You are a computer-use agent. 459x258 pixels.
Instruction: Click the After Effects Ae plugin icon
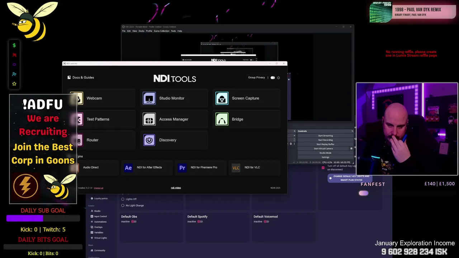[x=128, y=167]
